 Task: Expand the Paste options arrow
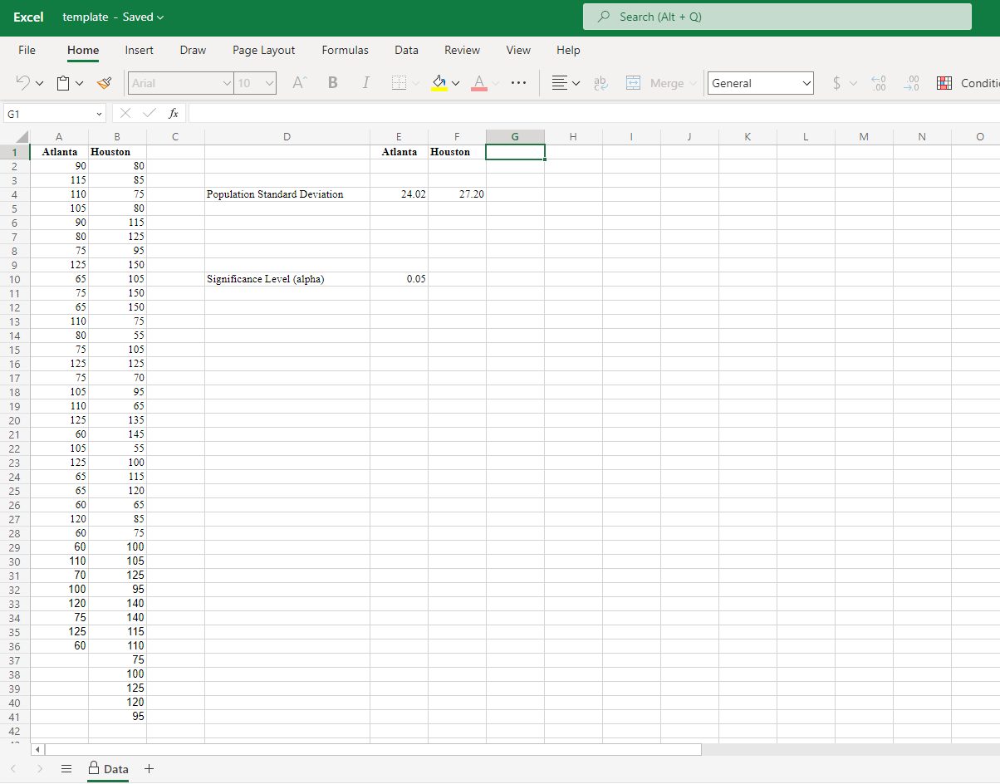80,84
